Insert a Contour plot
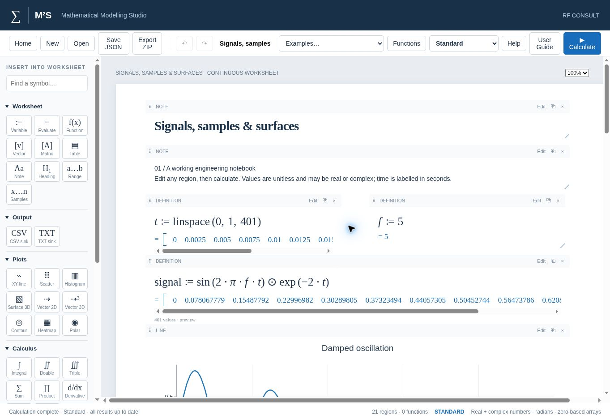Viewport: 610px width, 419px height. click(19, 325)
